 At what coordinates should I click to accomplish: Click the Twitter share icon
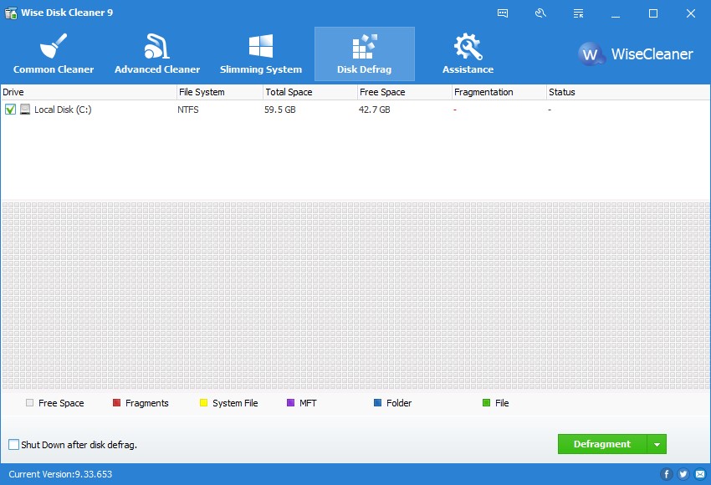coord(683,474)
